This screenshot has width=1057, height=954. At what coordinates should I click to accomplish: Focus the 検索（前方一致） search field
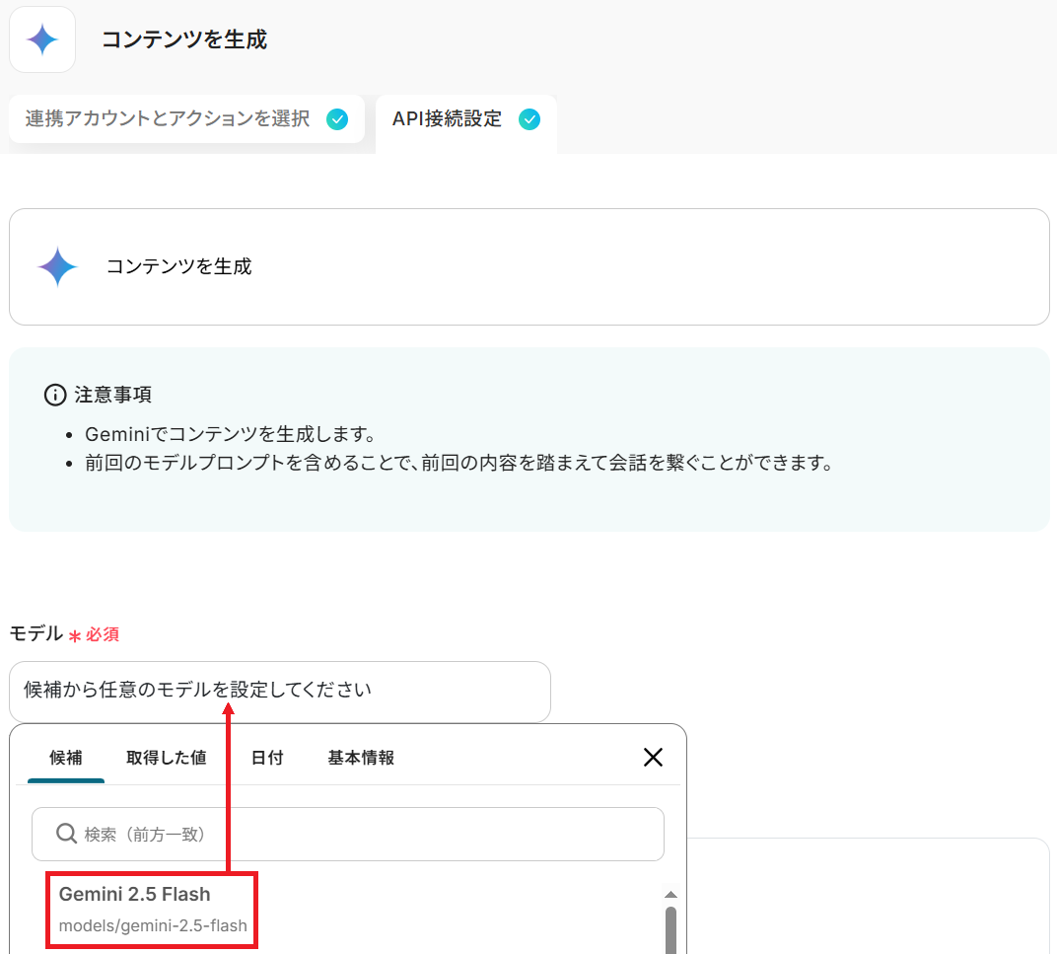[348, 834]
